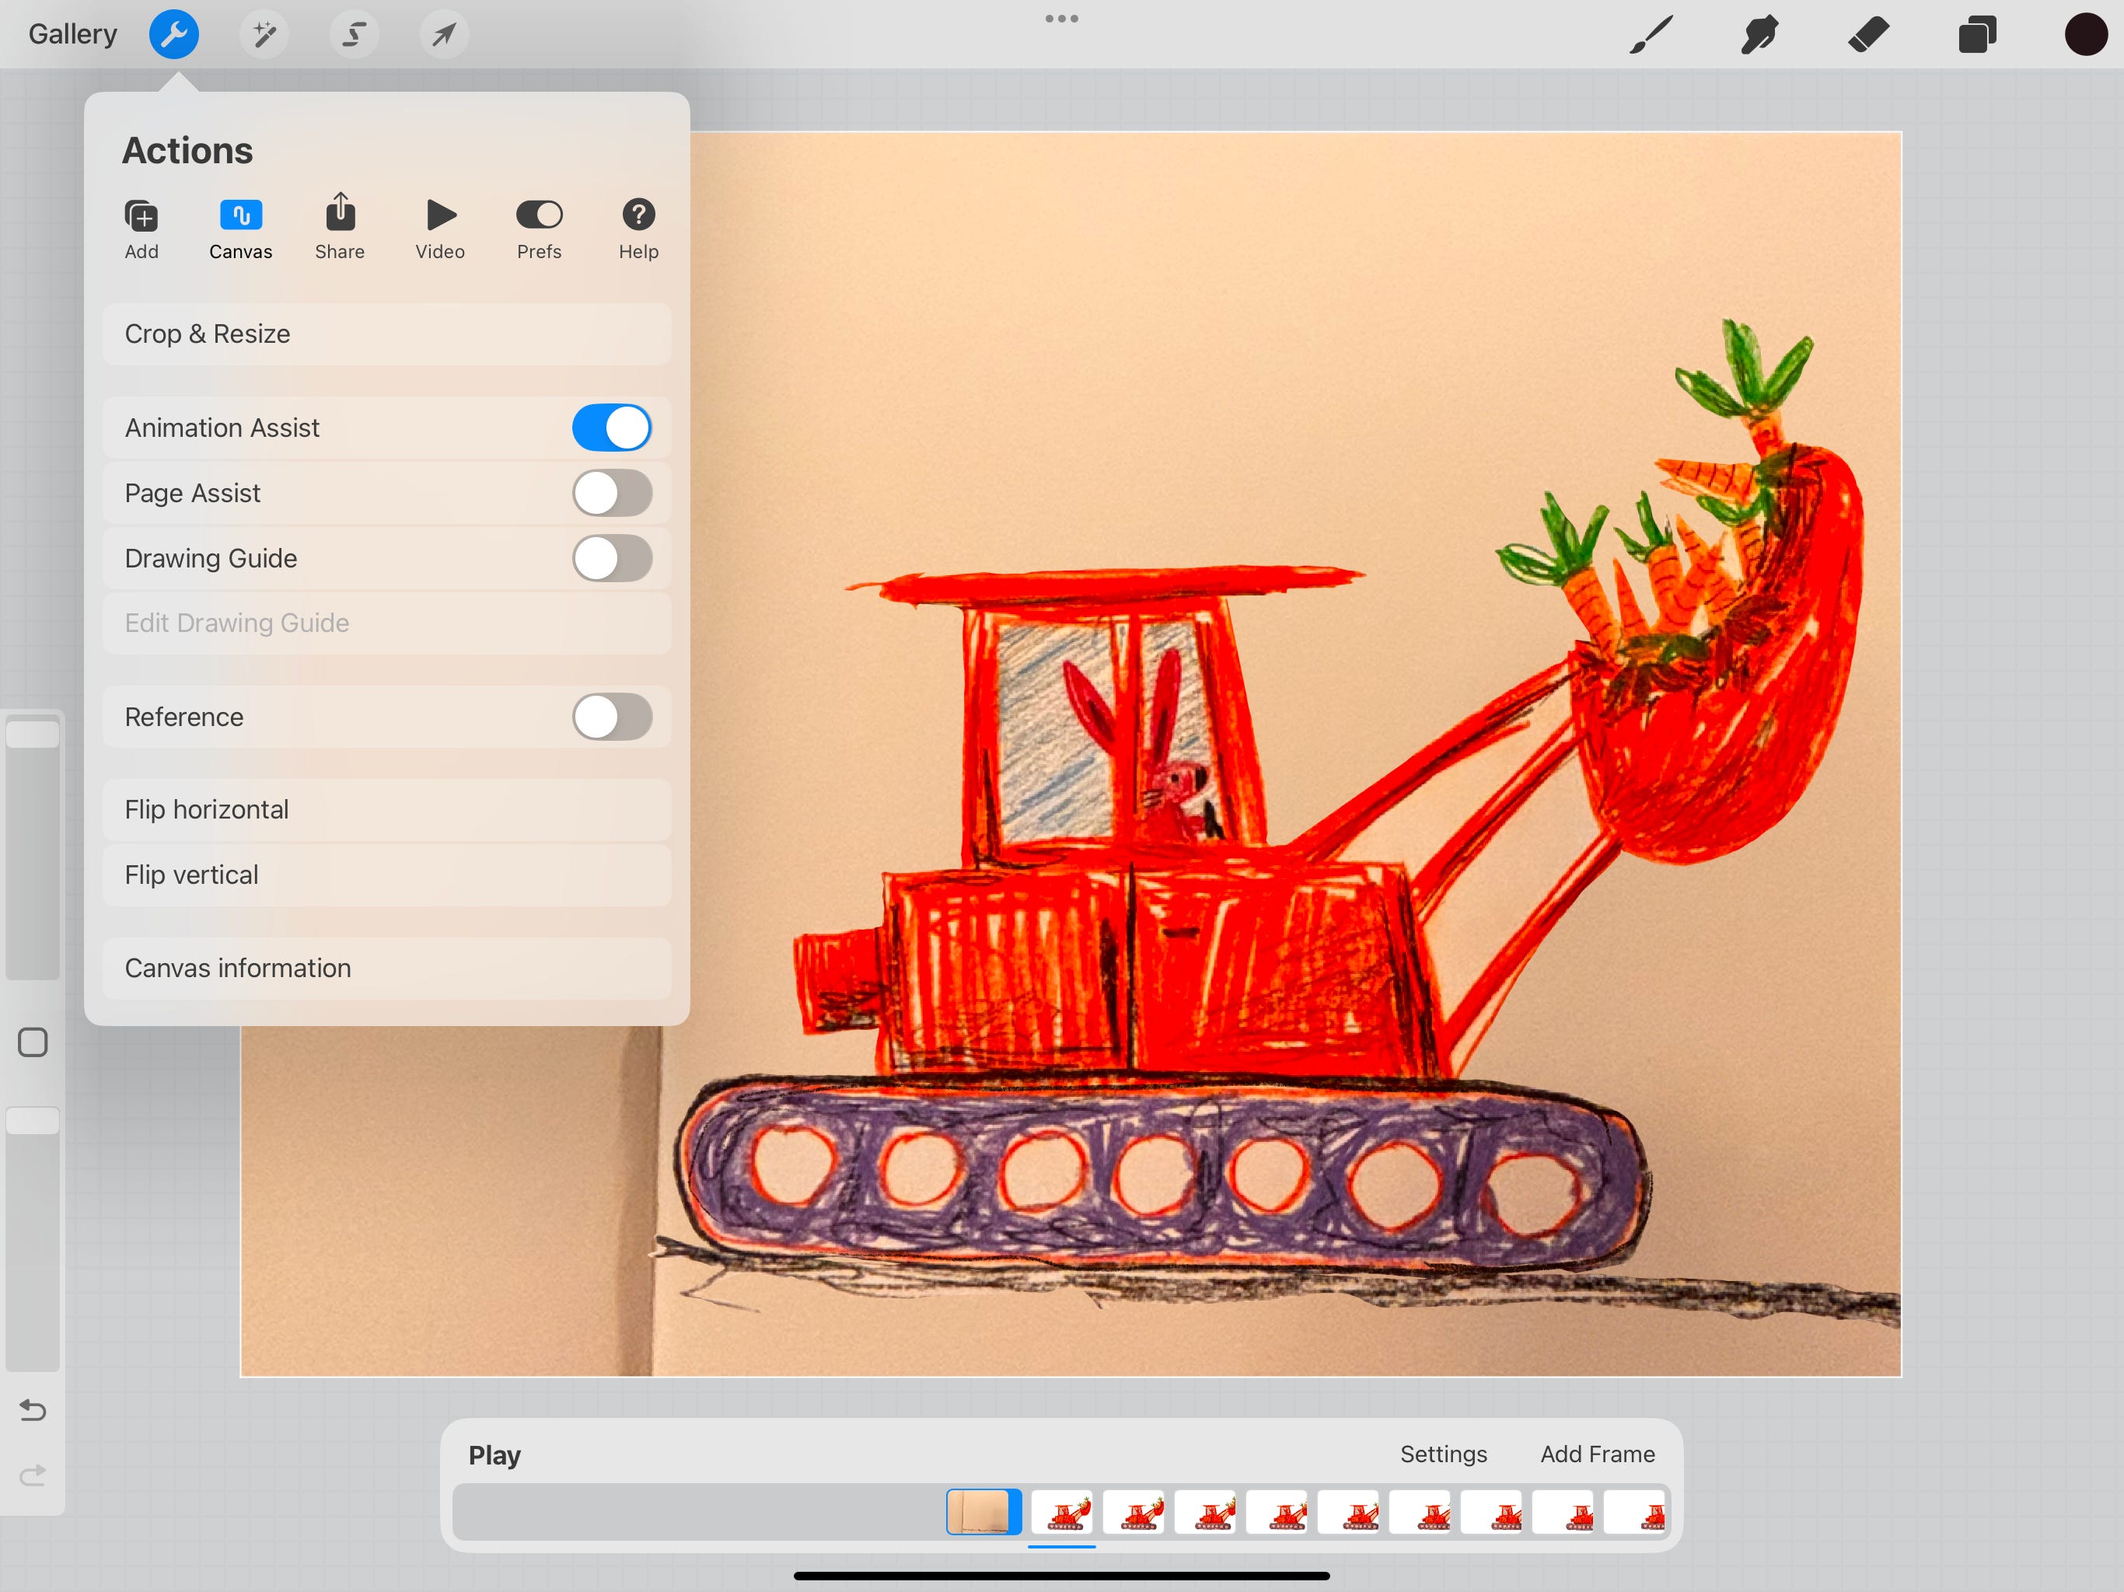Enable the Page Assist switch
The width and height of the screenshot is (2124, 1592).
click(x=612, y=493)
